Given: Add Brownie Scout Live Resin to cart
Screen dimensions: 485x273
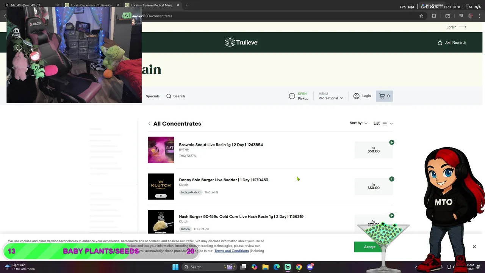Looking at the screenshot, I should click(x=392, y=142).
